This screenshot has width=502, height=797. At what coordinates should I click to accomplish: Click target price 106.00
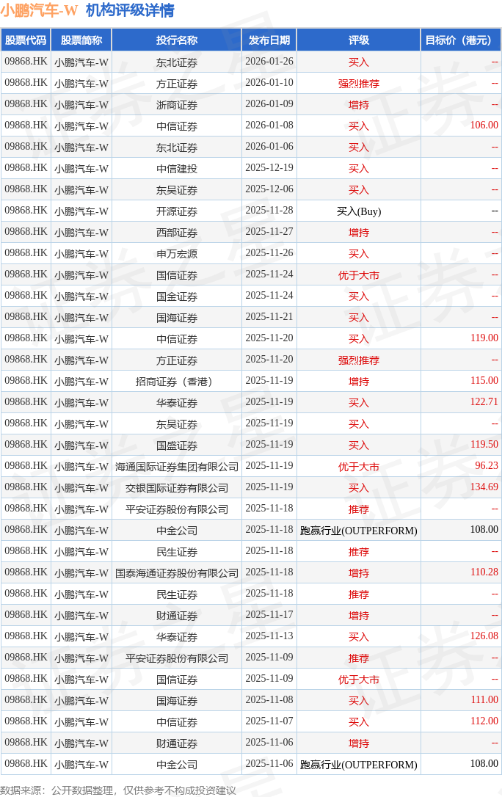coord(484,125)
